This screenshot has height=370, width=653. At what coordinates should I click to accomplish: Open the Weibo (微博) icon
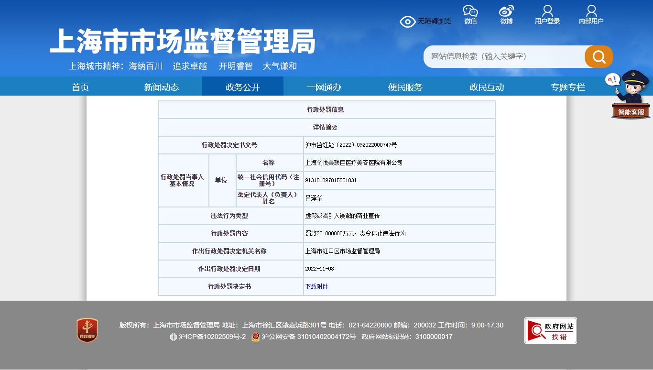[x=506, y=11]
